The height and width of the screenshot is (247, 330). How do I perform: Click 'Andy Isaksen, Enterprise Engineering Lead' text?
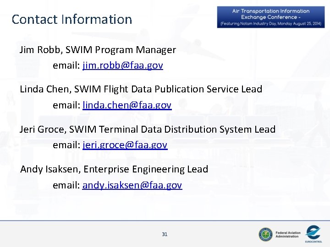click(114, 169)
